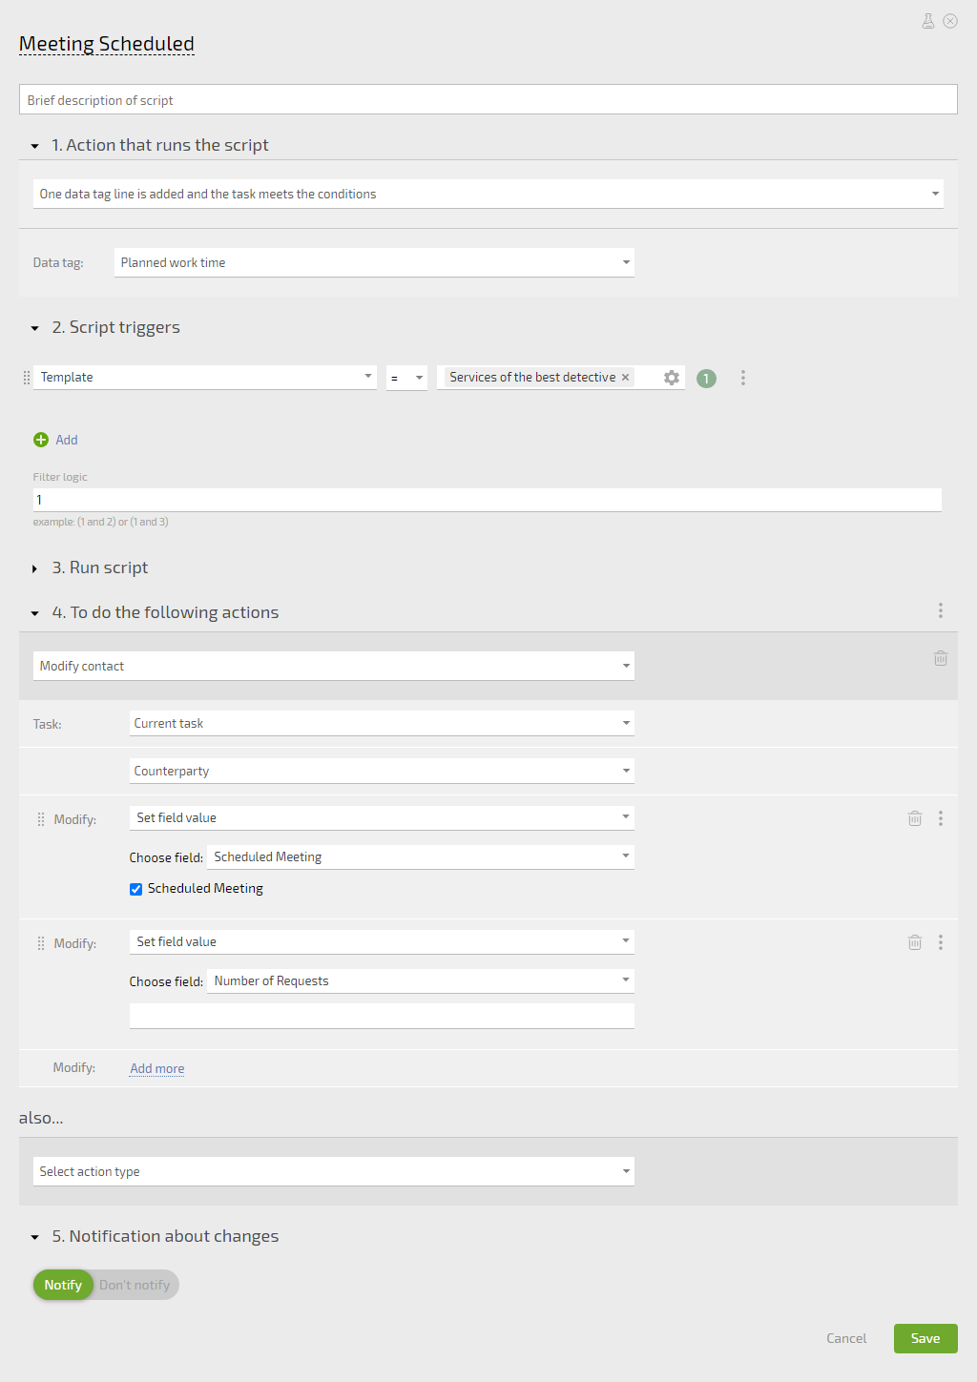Open the section 4 actions kebab menu

point(941,610)
